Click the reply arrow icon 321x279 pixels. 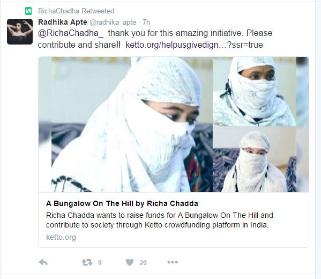coord(43,262)
